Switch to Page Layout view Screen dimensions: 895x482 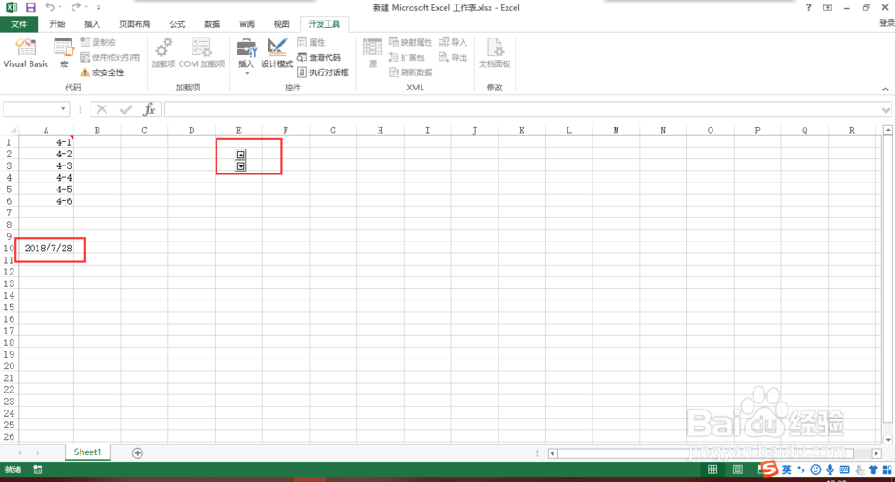click(737, 469)
